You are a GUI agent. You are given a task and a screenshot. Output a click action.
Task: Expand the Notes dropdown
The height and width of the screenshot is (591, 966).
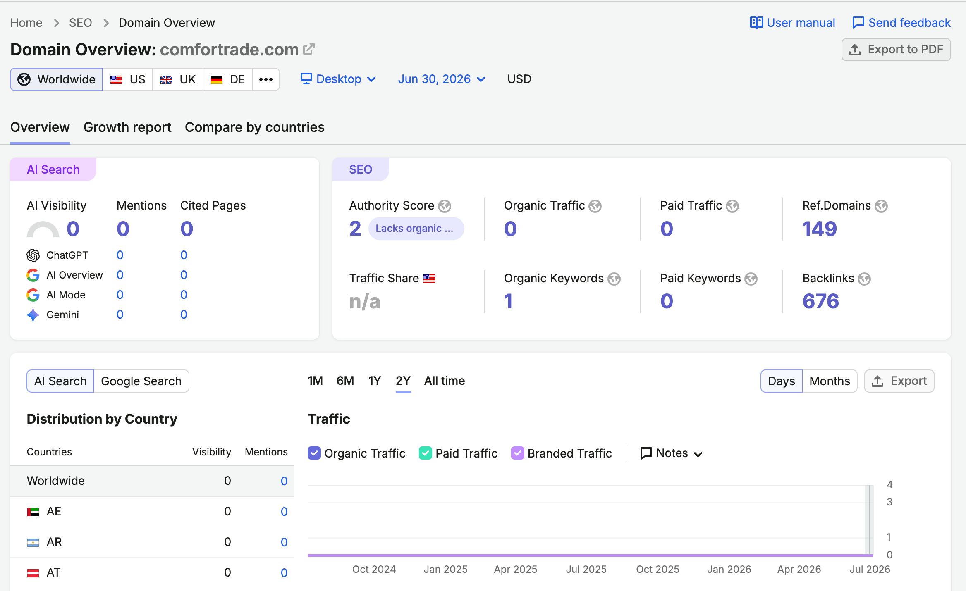[x=672, y=453]
